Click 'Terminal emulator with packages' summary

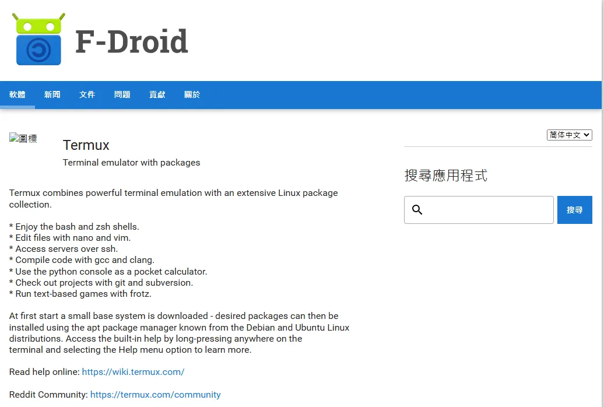[131, 163]
